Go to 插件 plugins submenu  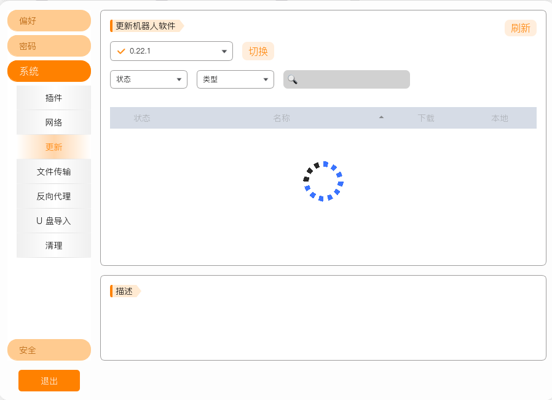click(x=54, y=98)
